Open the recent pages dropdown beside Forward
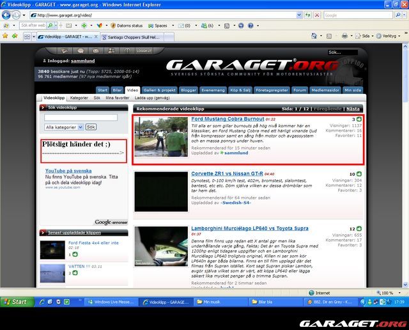The height and width of the screenshot is (330, 409). [24, 15]
